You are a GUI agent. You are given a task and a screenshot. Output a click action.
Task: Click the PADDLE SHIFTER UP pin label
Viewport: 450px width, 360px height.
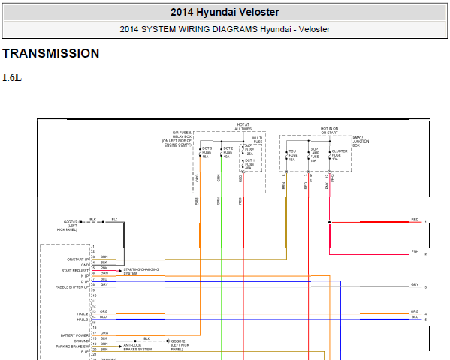72,287
